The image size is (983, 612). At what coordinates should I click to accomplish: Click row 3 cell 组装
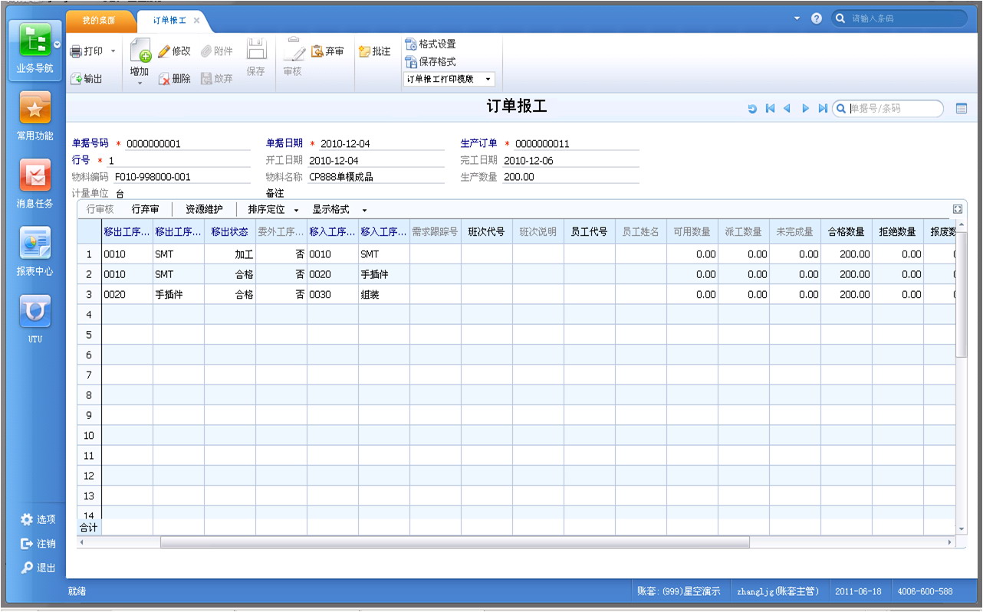(384, 294)
